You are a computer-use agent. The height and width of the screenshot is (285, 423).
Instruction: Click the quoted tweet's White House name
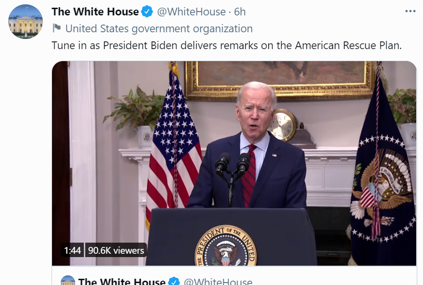pos(122,281)
